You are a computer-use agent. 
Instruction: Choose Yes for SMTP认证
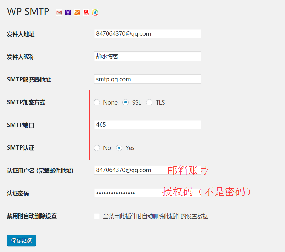point(119,148)
